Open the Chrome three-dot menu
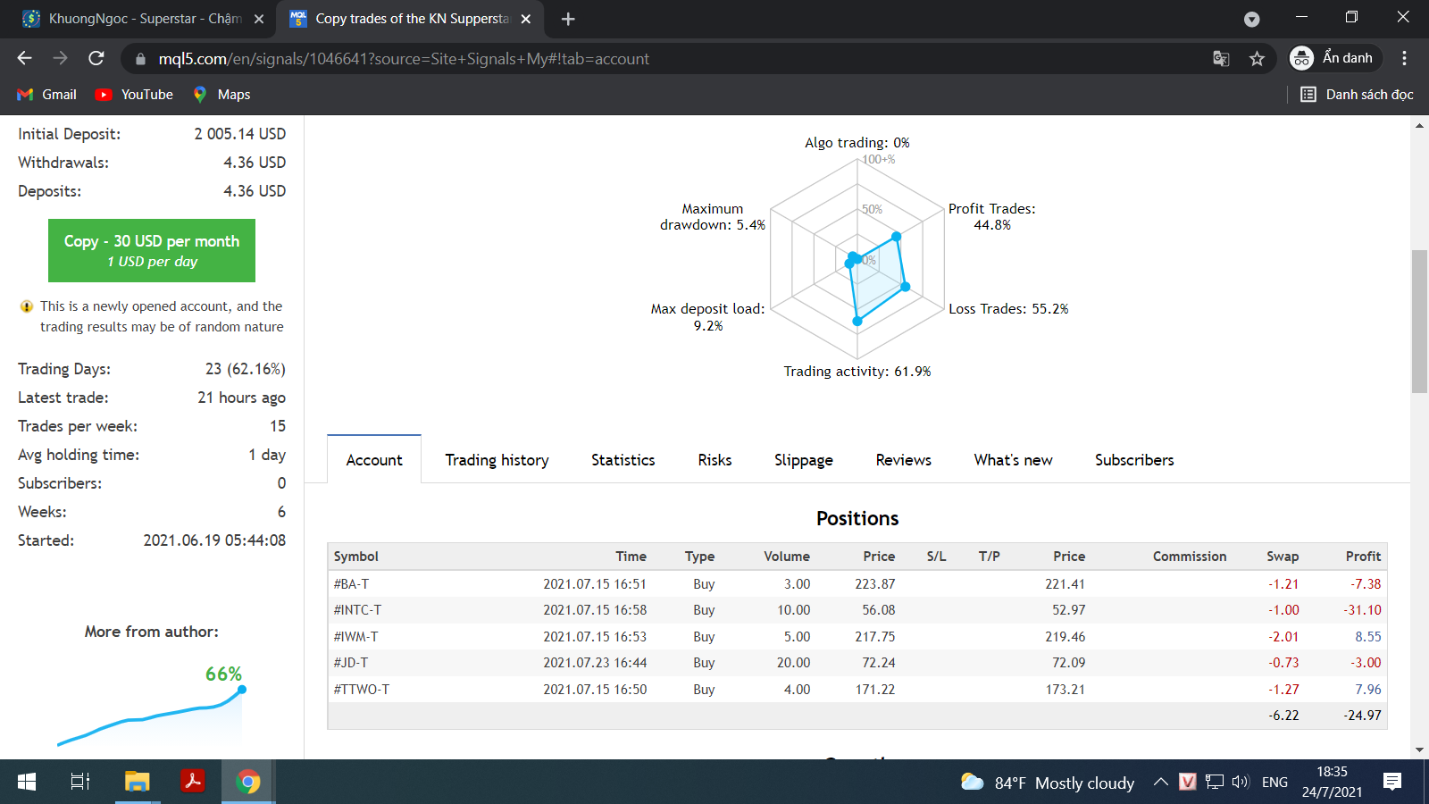Image resolution: width=1429 pixels, height=804 pixels. (x=1404, y=58)
